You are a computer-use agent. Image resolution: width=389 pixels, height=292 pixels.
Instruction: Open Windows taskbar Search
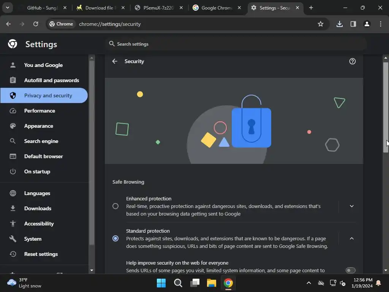[x=178, y=283]
